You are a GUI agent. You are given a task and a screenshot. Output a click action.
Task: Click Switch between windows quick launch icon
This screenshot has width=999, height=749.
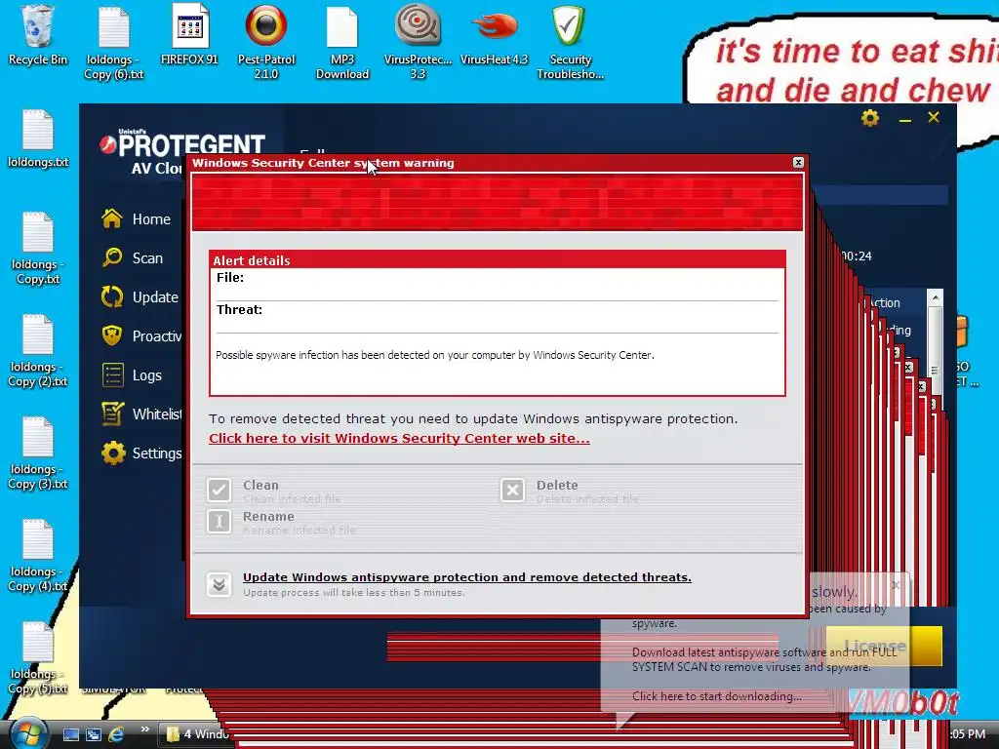93,734
